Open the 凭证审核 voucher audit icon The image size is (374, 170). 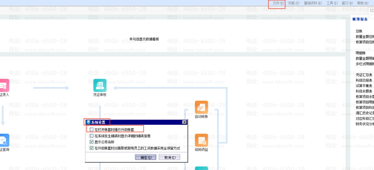[100, 85]
